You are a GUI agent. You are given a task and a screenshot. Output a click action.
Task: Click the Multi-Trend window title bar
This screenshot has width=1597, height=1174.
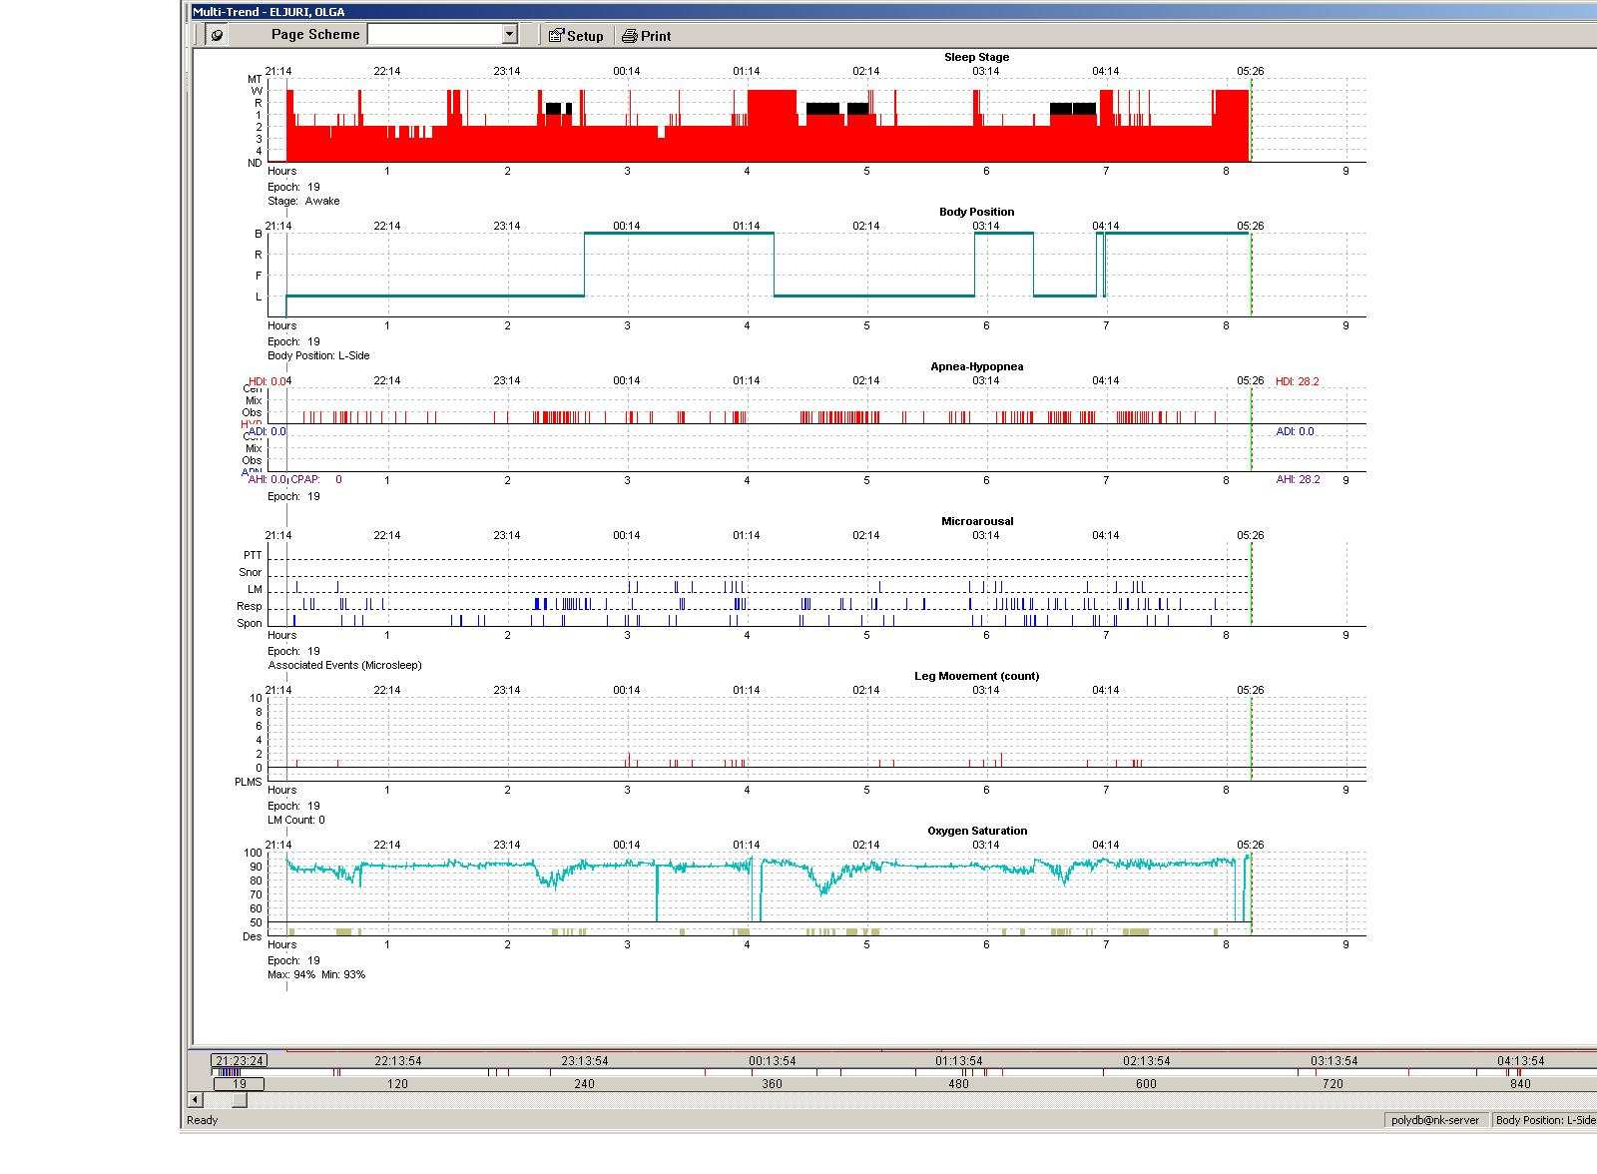coord(892,12)
